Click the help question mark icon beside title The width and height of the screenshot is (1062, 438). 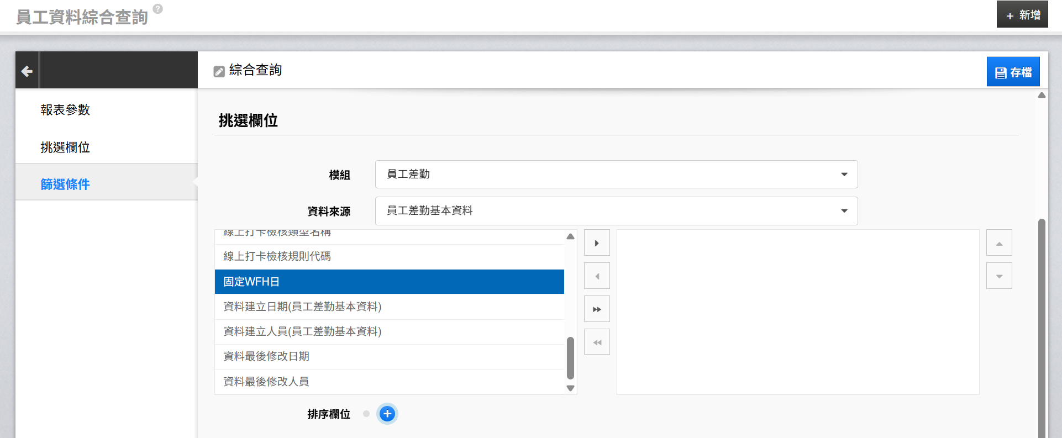tap(157, 9)
